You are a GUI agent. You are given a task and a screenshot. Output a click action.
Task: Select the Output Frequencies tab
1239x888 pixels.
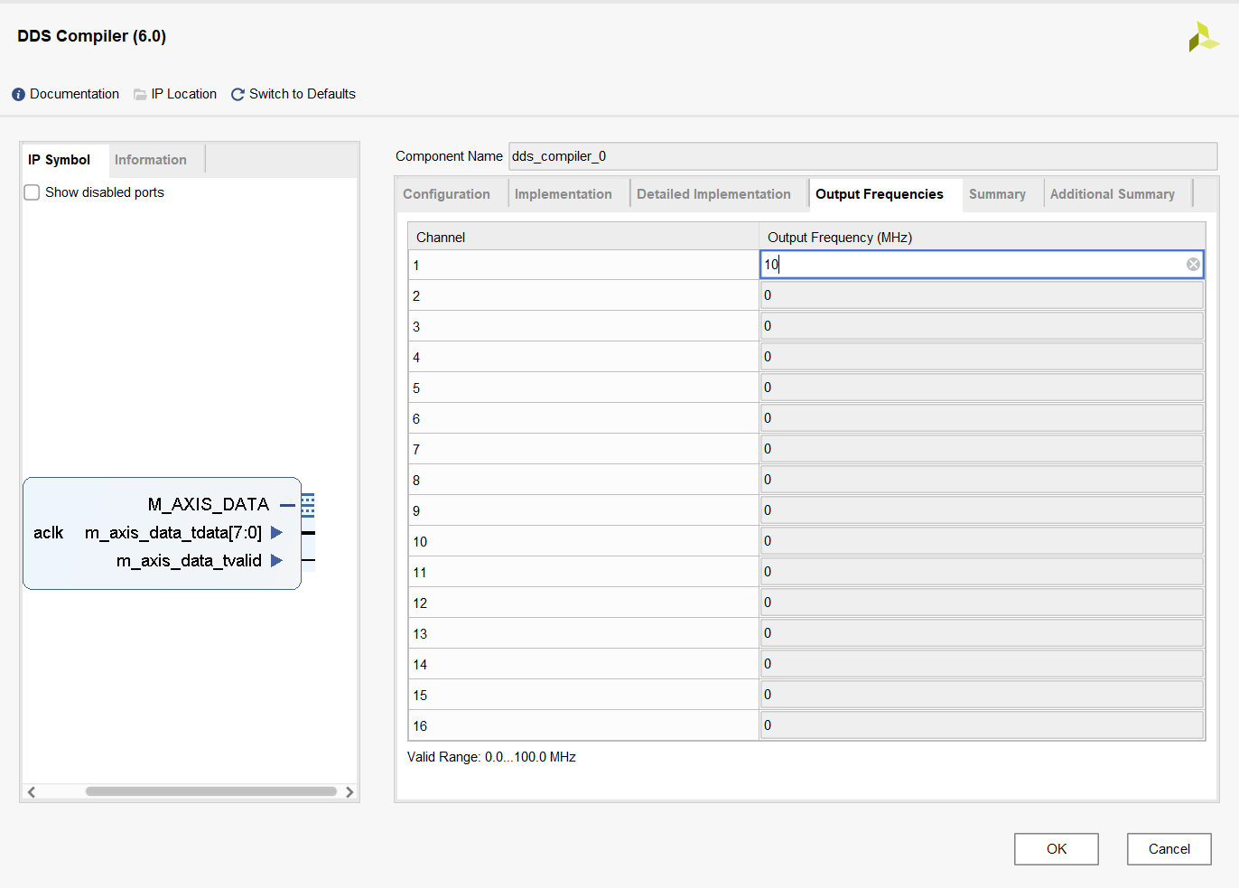tap(880, 194)
